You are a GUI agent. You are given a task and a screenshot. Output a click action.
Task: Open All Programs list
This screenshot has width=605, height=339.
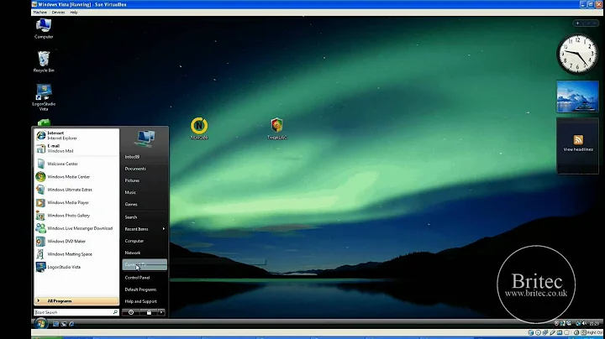tap(76, 301)
